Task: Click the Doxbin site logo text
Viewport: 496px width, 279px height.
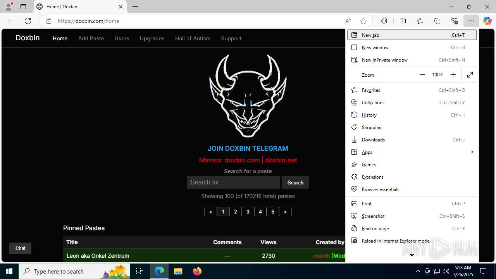Action: click(28, 38)
